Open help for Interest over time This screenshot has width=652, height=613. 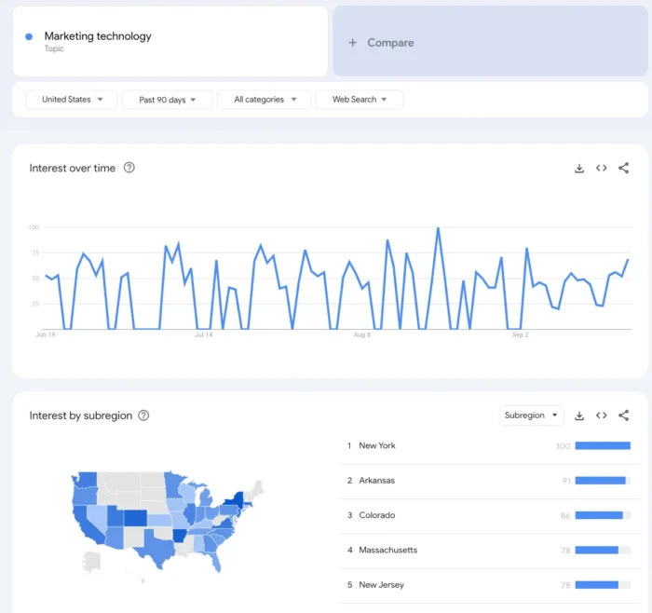[x=129, y=168]
